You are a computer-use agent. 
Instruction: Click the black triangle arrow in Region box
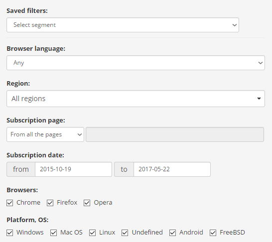point(259,99)
